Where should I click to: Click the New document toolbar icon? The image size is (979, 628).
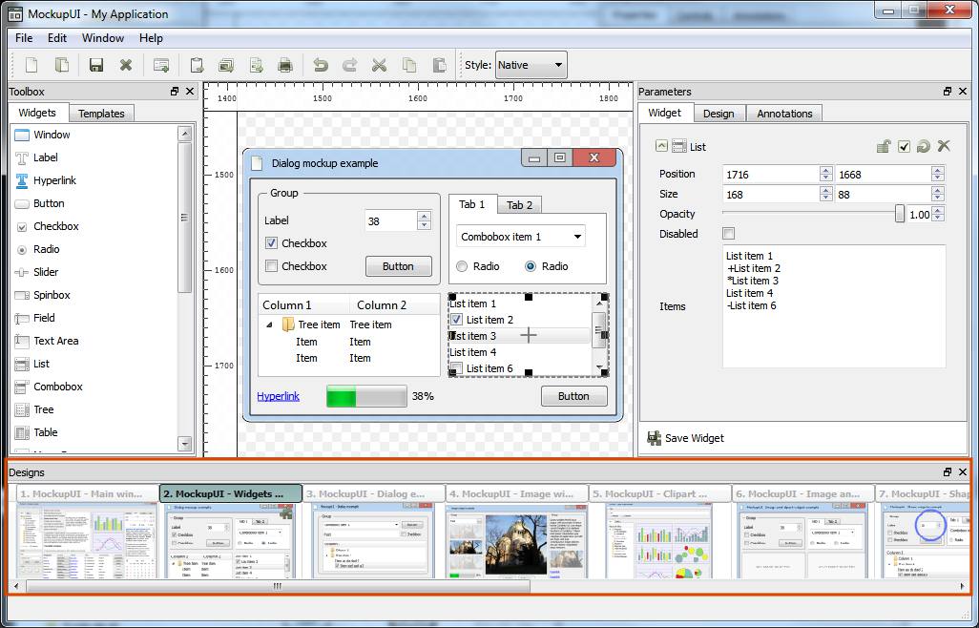[31, 65]
